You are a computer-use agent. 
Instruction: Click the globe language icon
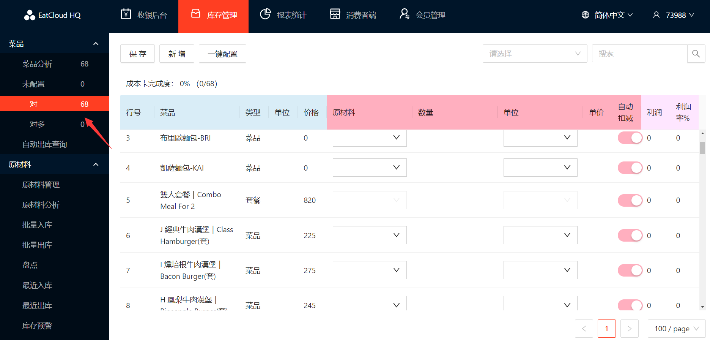(x=585, y=15)
